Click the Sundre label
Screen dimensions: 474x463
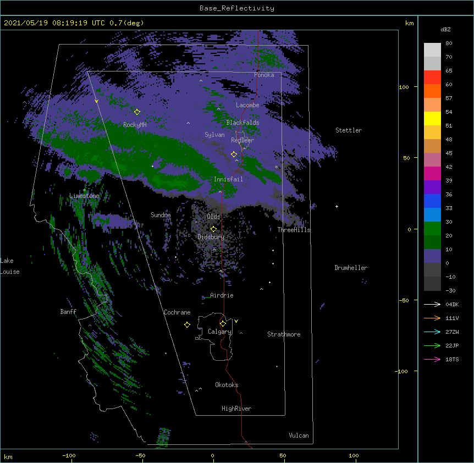tap(161, 215)
